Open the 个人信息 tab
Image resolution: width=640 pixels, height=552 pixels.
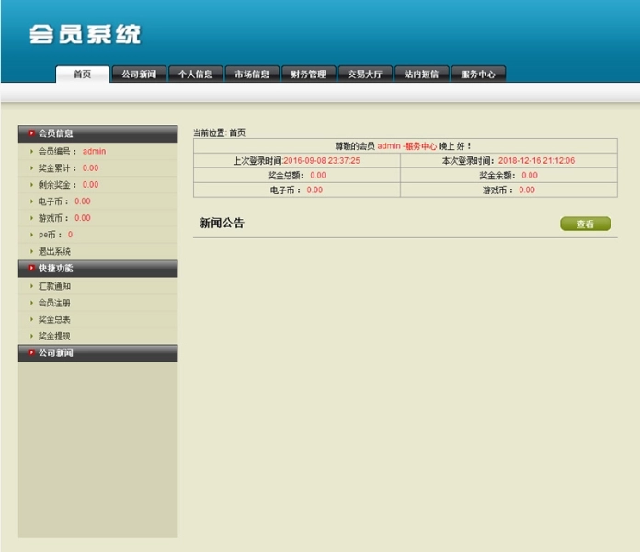196,75
